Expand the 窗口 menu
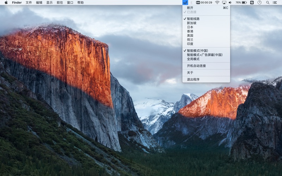The height and width of the screenshot is (176, 282). tap(70, 2)
